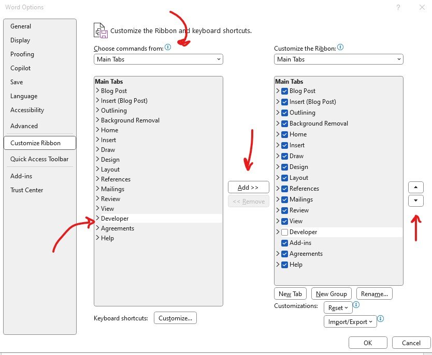
Task: Confirm with the OK button
Action: 368,343
